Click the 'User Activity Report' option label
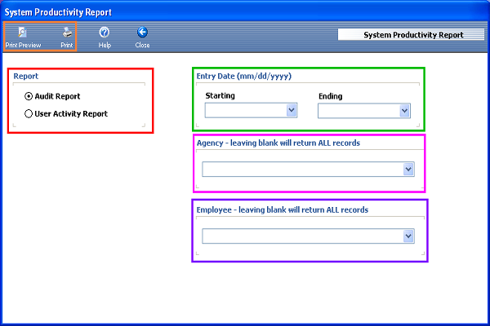Image resolution: width=490 pixels, height=326 pixels. (71, 114)
